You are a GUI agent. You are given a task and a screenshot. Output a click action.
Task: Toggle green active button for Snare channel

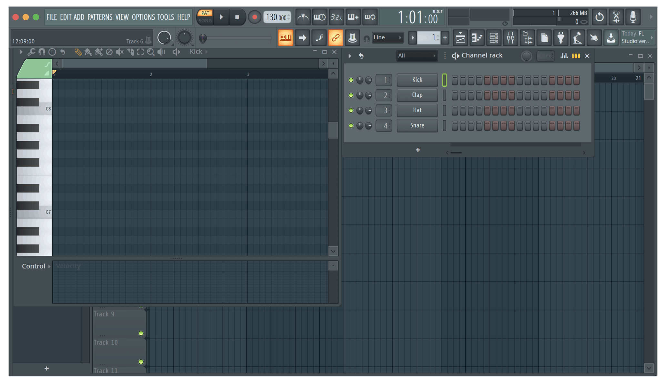(351, 125)
